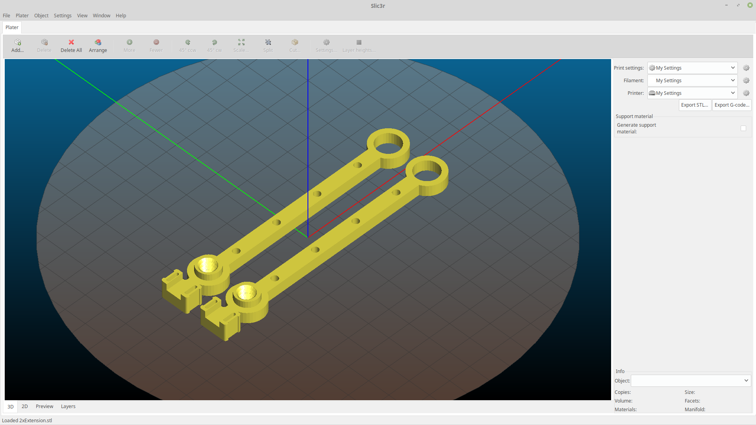Screen dimensions: 756x425
Task: Open Filament settings gear icon
Action: 746,80
